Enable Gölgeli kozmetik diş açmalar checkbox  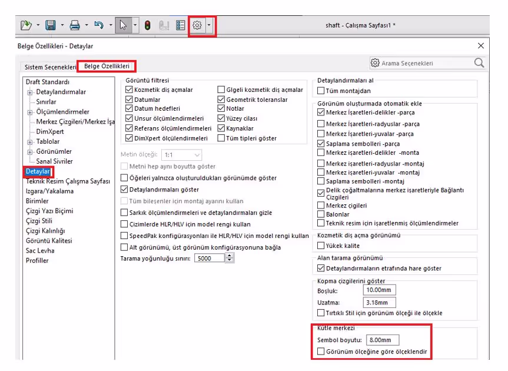(x=221, y=90)
